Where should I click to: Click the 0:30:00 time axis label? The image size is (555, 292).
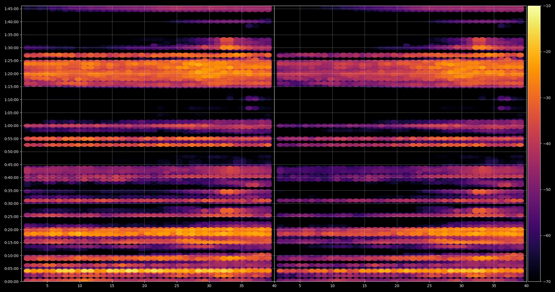click(x=11, y=203)
